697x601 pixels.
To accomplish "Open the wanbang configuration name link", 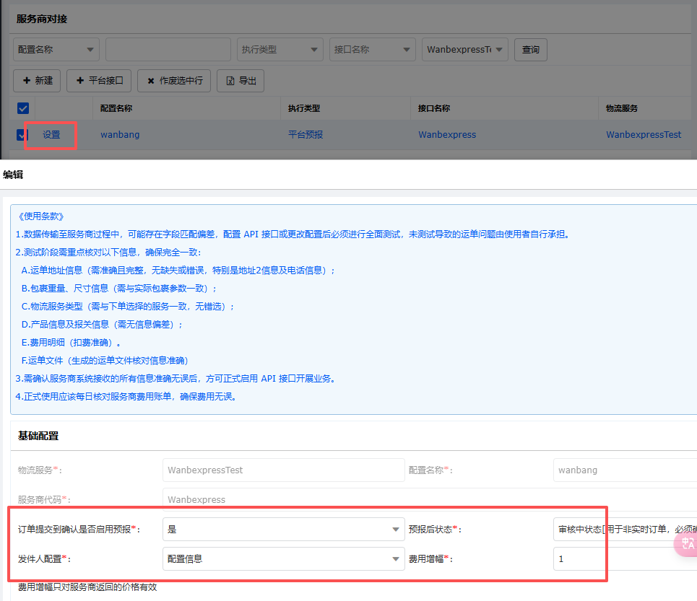I will pyautogui.click(x=120, y=134).
